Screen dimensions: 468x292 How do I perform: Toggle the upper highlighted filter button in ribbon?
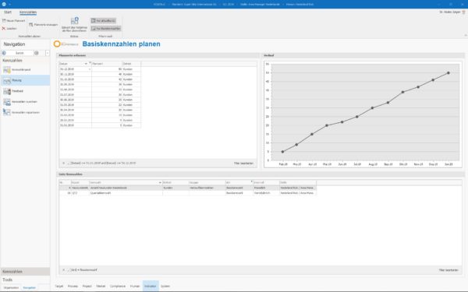[103, 20]
